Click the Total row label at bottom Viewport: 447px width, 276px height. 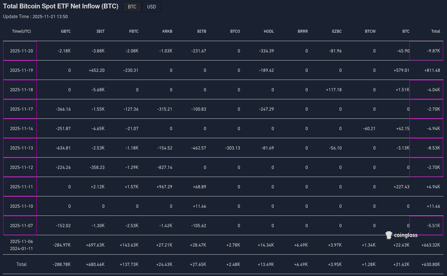click(x=21, y=264)
